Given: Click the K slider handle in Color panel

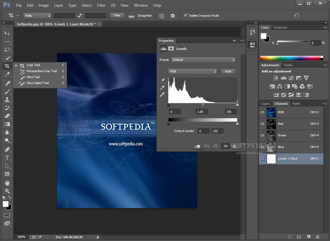Looking at the screenshot, I should (277, 44).
